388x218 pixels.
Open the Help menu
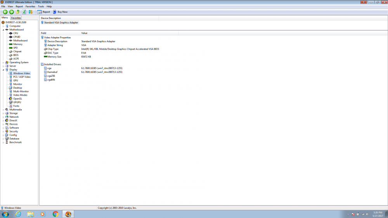49,7
